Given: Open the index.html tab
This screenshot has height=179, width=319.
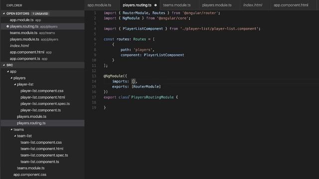Looking at the screenshot, I should point(253,5).
